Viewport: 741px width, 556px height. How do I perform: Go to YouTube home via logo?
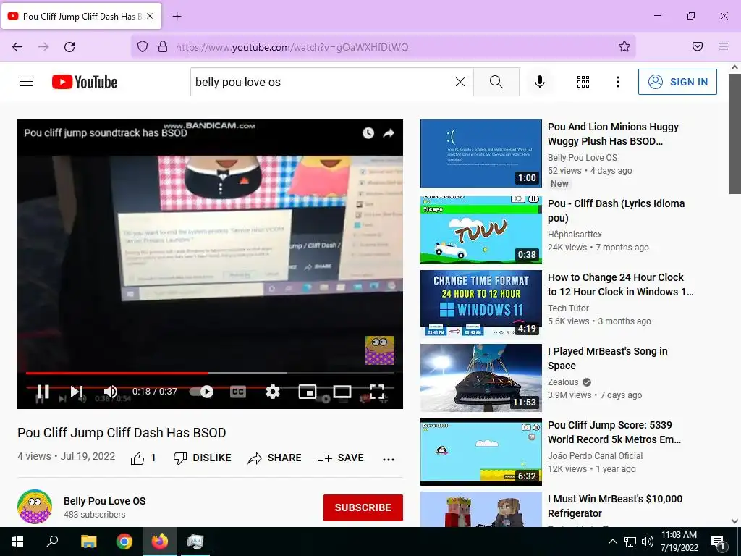click(x=85, y=82)
